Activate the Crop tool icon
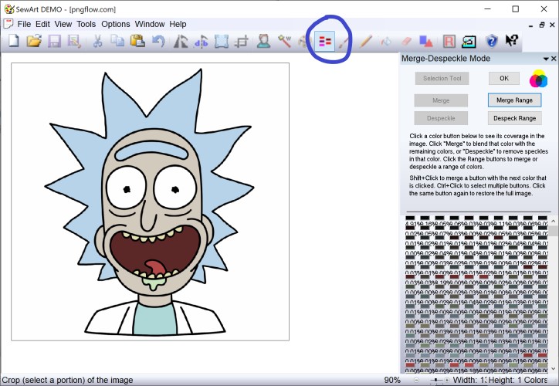The image size is (559, 386). click(x=242, y=42)
